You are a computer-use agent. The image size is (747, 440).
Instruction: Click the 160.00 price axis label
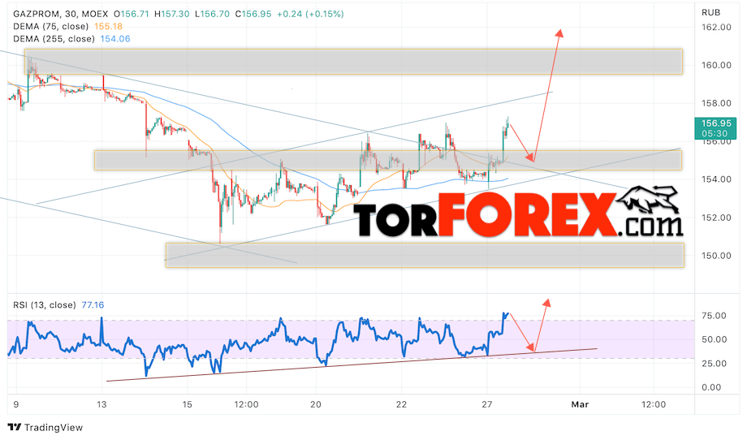point(716,65)
